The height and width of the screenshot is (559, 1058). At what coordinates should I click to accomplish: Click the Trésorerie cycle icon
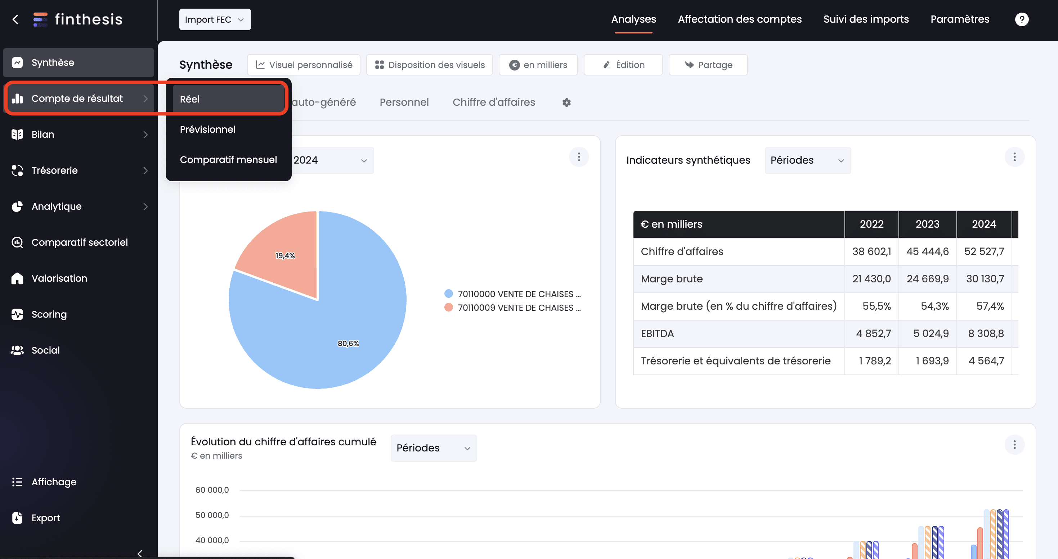point(17,170)
